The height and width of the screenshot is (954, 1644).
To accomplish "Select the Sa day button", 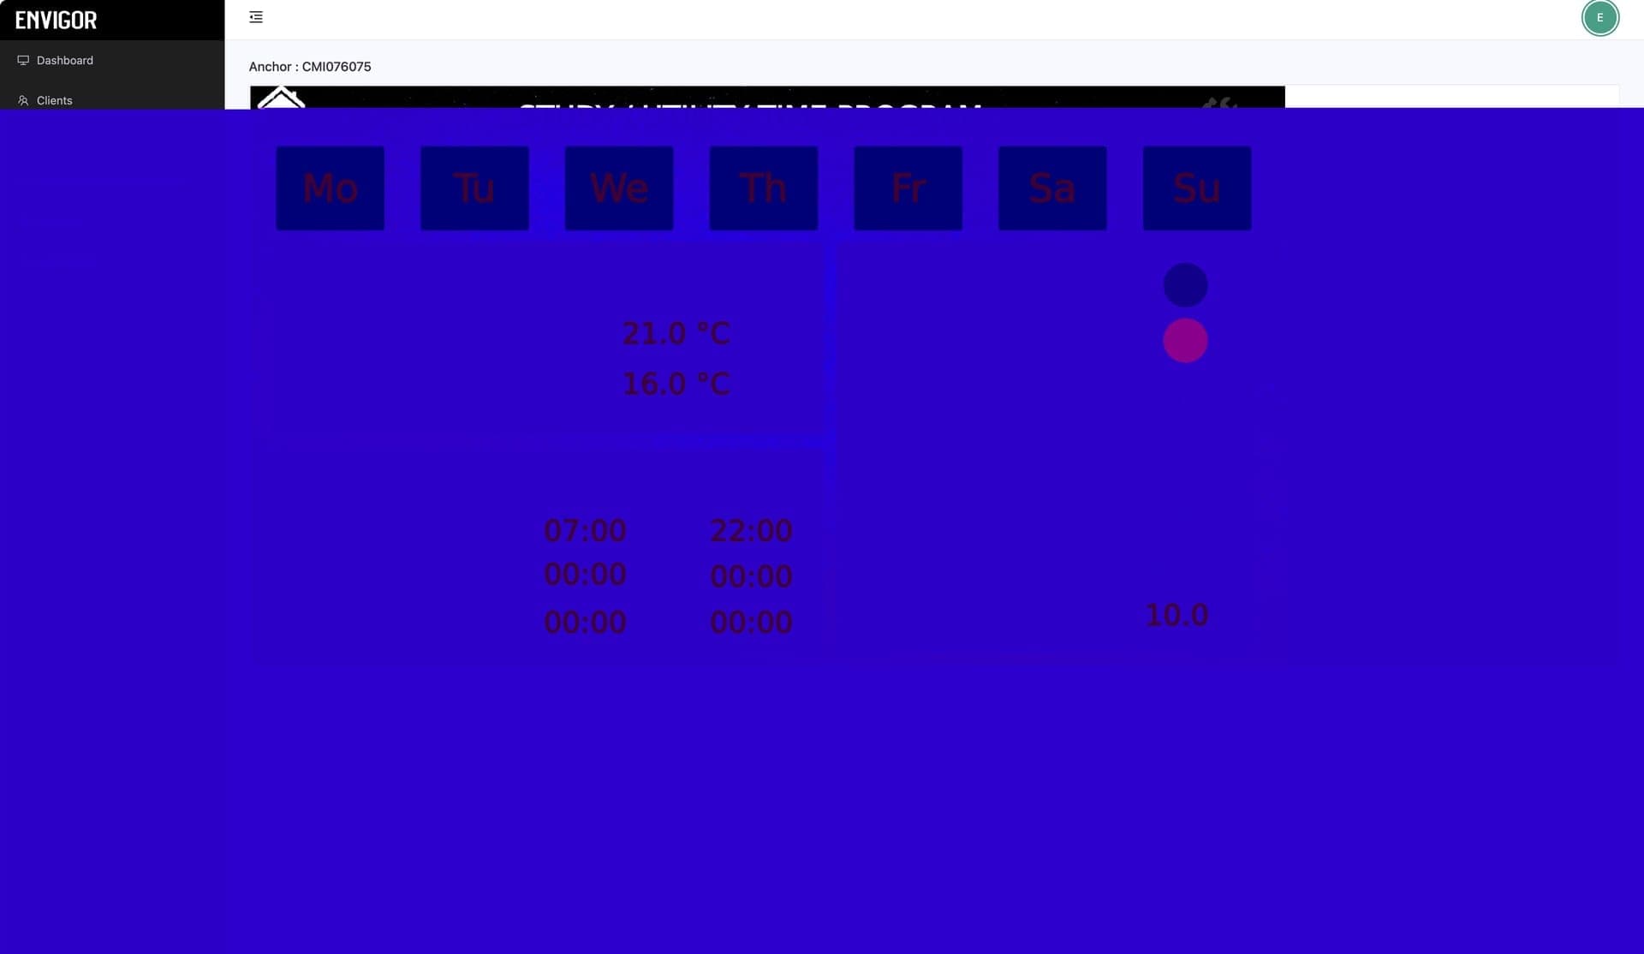I will point(1052,188).
